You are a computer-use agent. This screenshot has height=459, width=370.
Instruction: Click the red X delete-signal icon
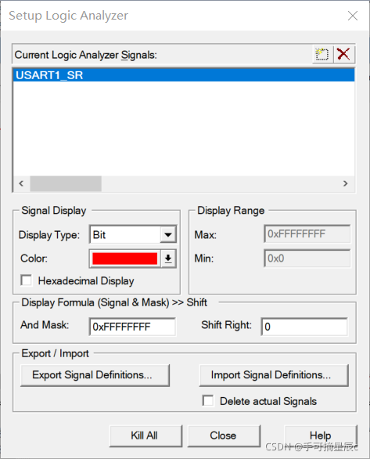click(343, 55)
